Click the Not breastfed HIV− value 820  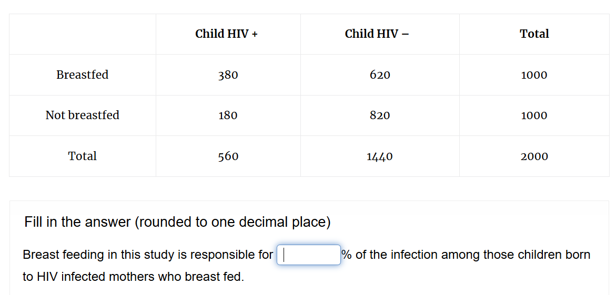point(380,115)
